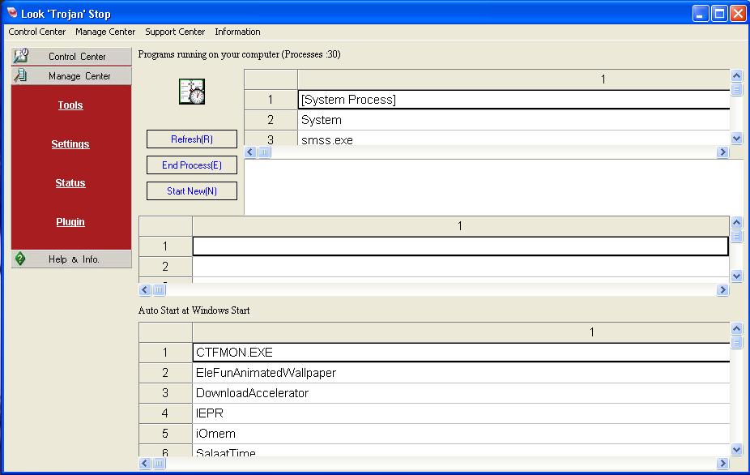750x475 pixels.
Task: Select the System process row
Action: [513, 120]
